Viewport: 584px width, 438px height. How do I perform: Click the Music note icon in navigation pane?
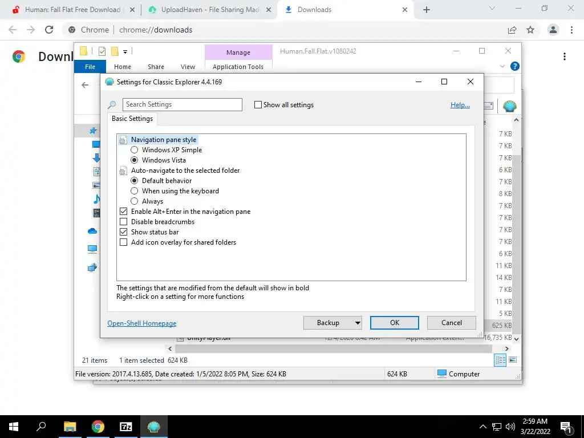pos(96,199)
